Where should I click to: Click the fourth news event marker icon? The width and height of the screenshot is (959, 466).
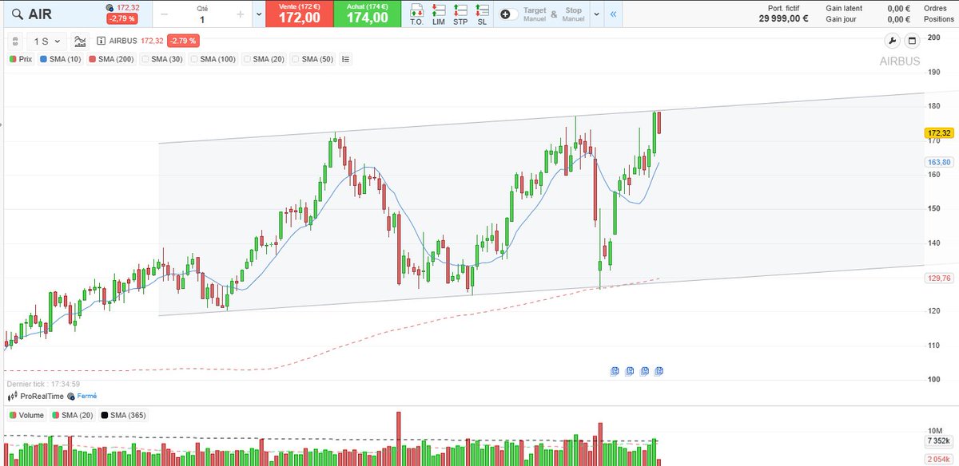[x=659, y=371]
